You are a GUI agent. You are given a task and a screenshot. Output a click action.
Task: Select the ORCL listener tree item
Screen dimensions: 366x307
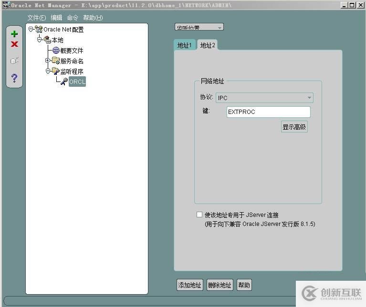pos(77,82)
